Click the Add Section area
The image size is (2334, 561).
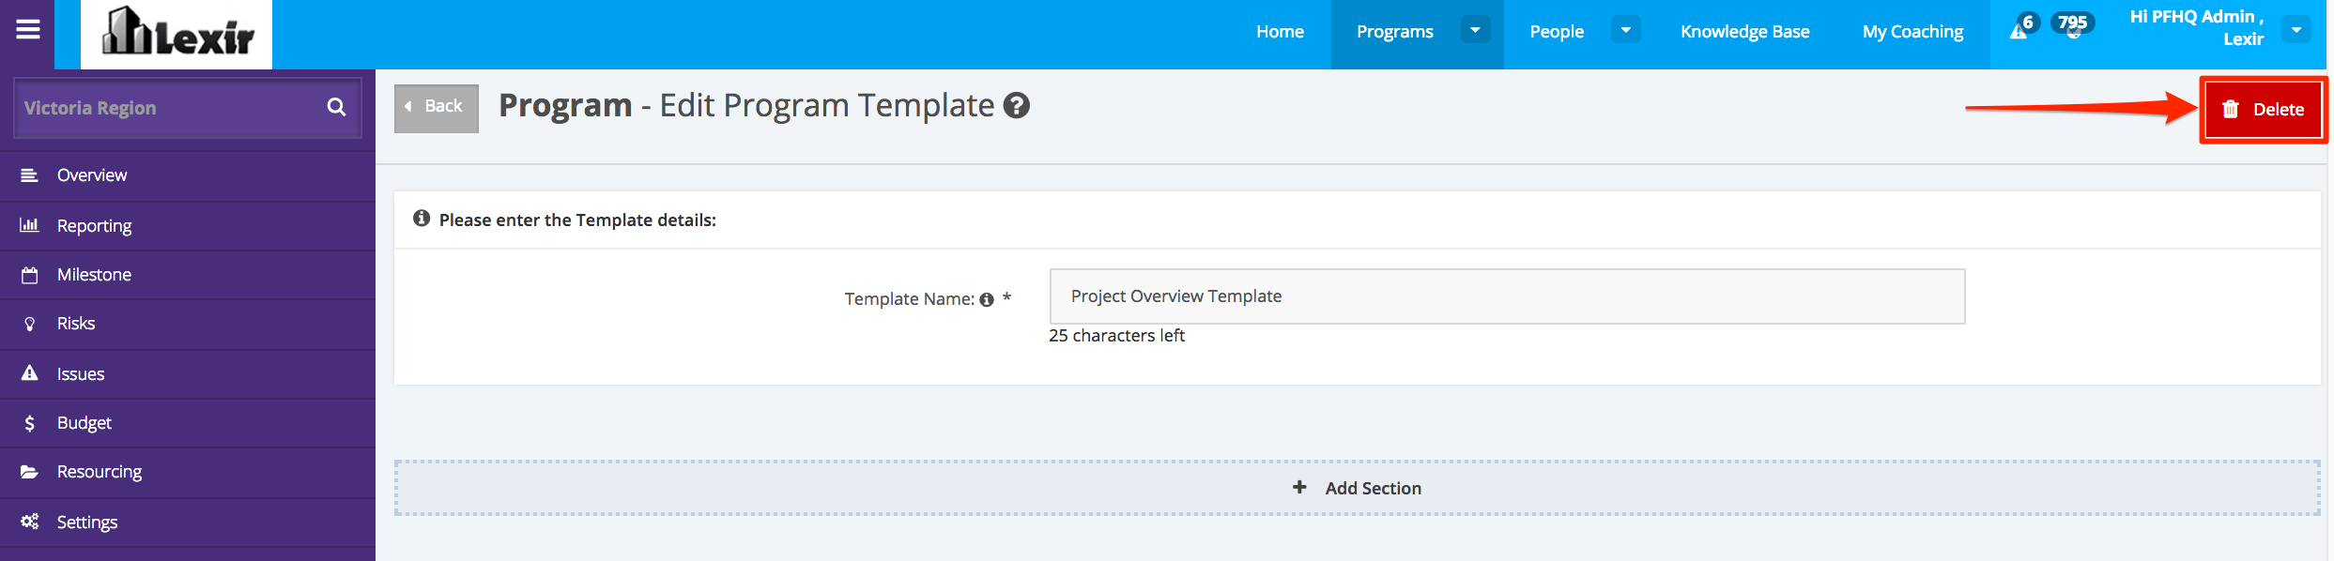tap(1357, 488)
